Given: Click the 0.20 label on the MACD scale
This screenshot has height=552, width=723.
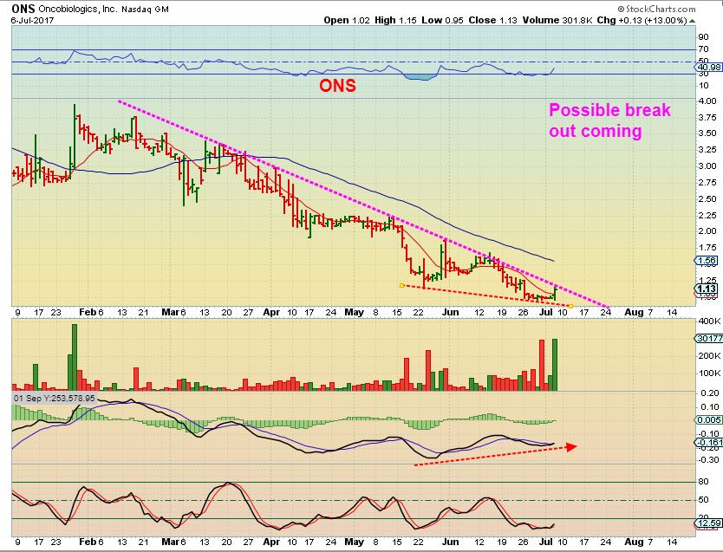Looking at the screenshot, I should point(710,393).
